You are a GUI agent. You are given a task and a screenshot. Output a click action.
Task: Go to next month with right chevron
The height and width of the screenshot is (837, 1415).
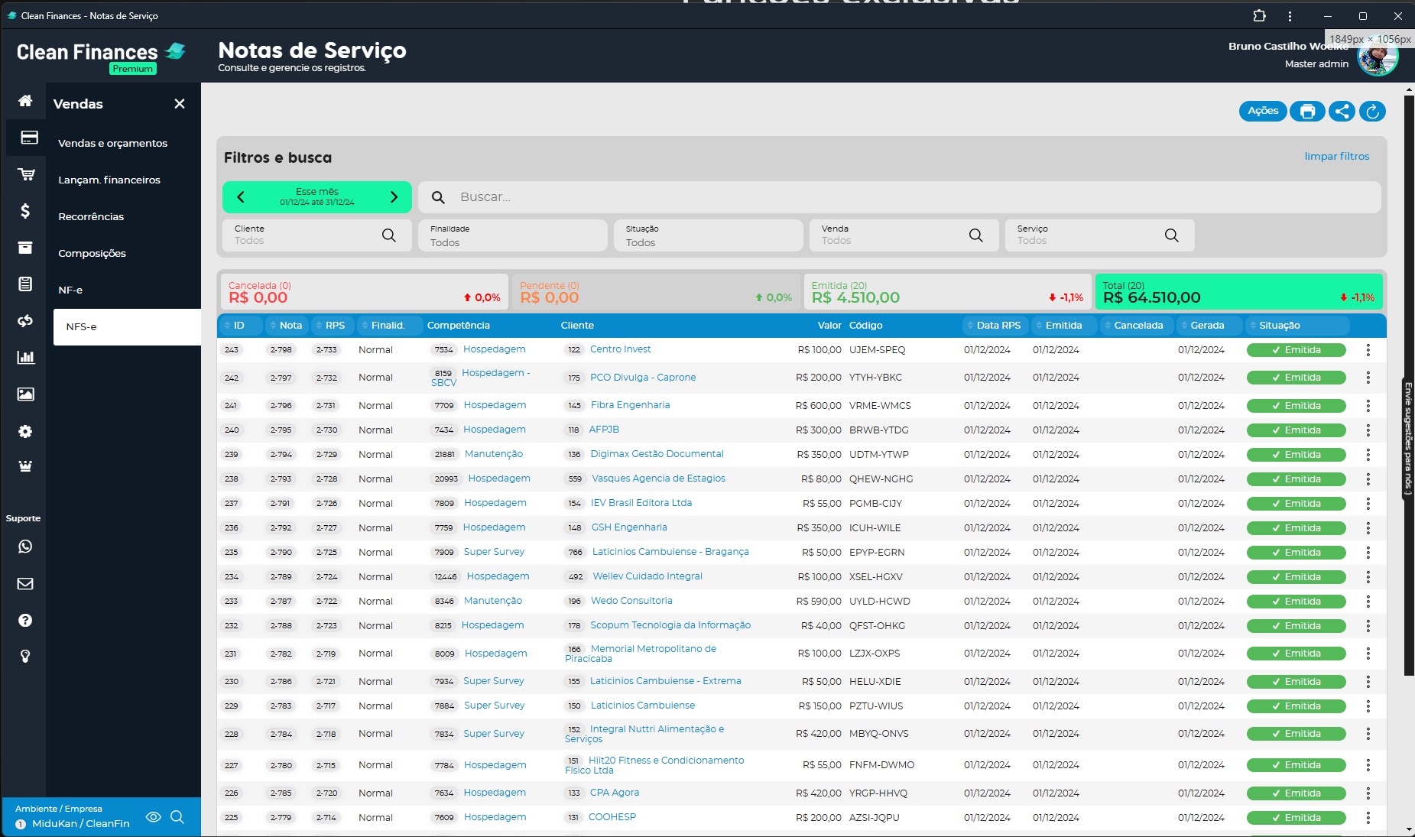[394, 197]
